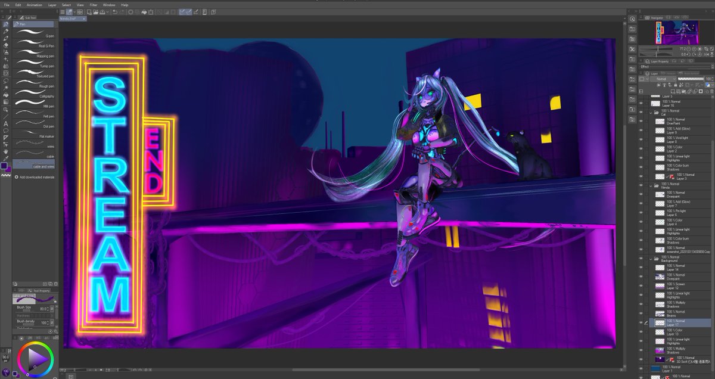
Task: Select the Lasso selection tool
Action: click(x=5, y=80)
